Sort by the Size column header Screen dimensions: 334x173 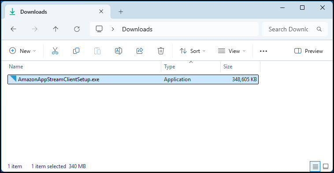(x=228, y=67)
